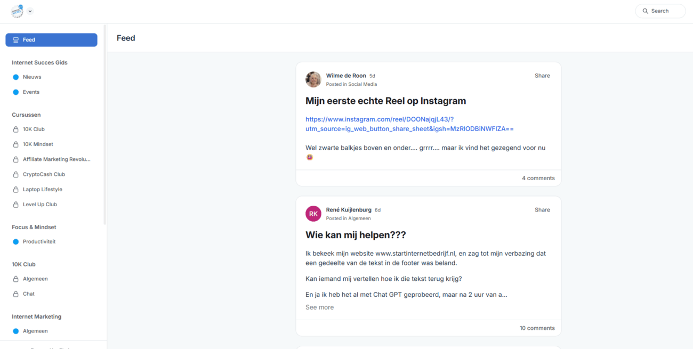This screenshot has width=693, height=349.
Task: Expand post with See more
Action: click(319, 307)
